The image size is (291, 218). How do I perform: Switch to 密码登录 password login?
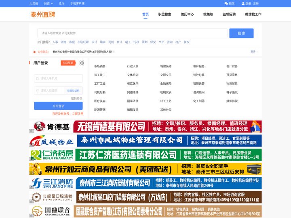[x=77, y=99]
